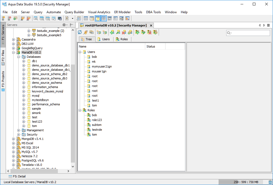Click the Delete User red X icon

pyautogui.click(x=124, y=32)
